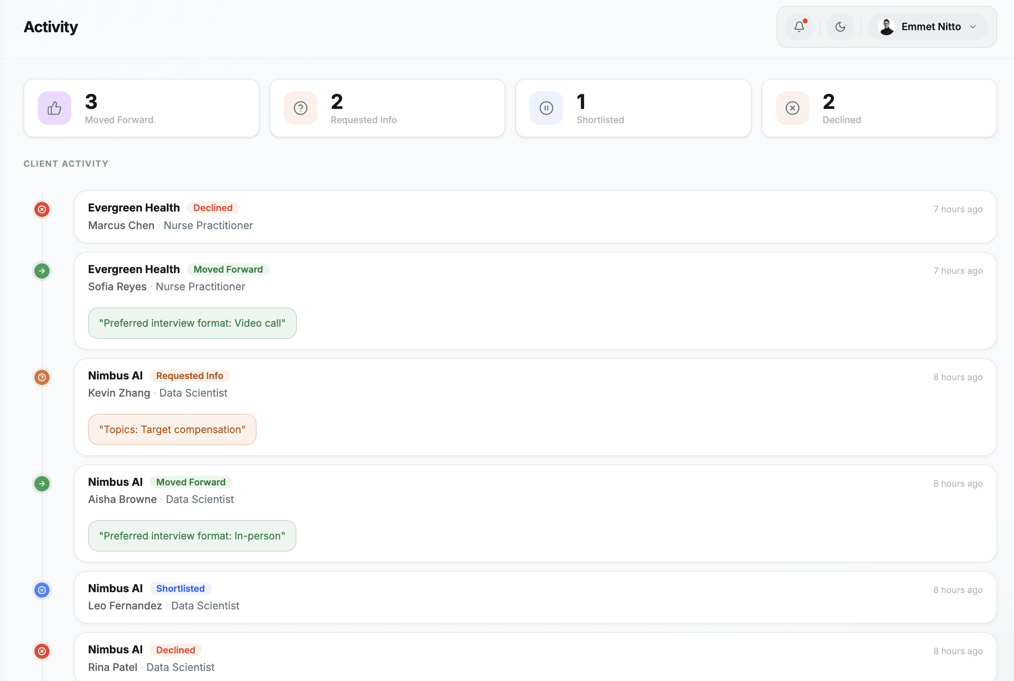Click the Video call interview preference chip
Image resolution: width=1014 pixels, height=681 pixels.
point(192,322)
